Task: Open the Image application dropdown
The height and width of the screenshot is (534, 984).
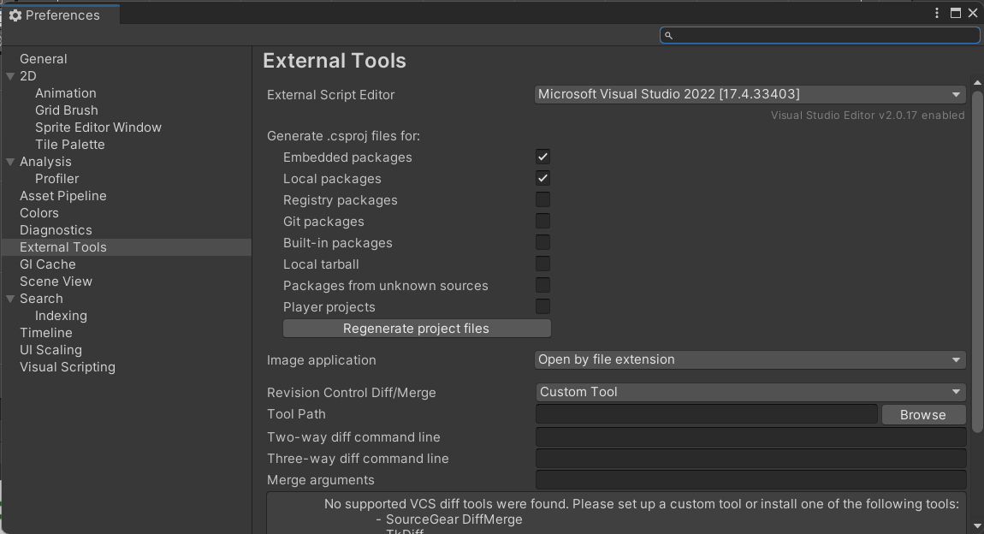Action: click(x=750, y=359)
